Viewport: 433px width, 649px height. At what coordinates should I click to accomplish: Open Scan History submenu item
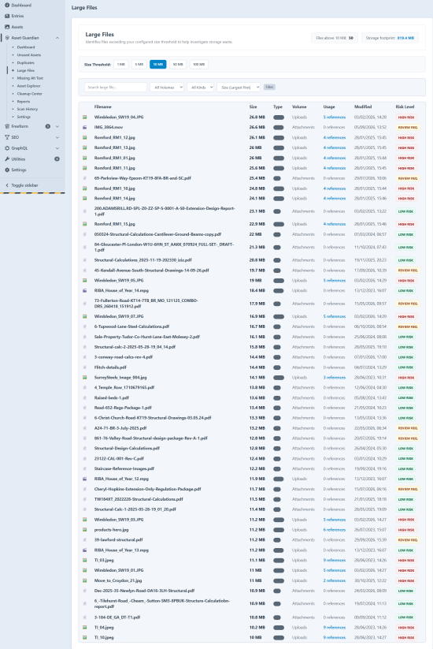point(28,109)
